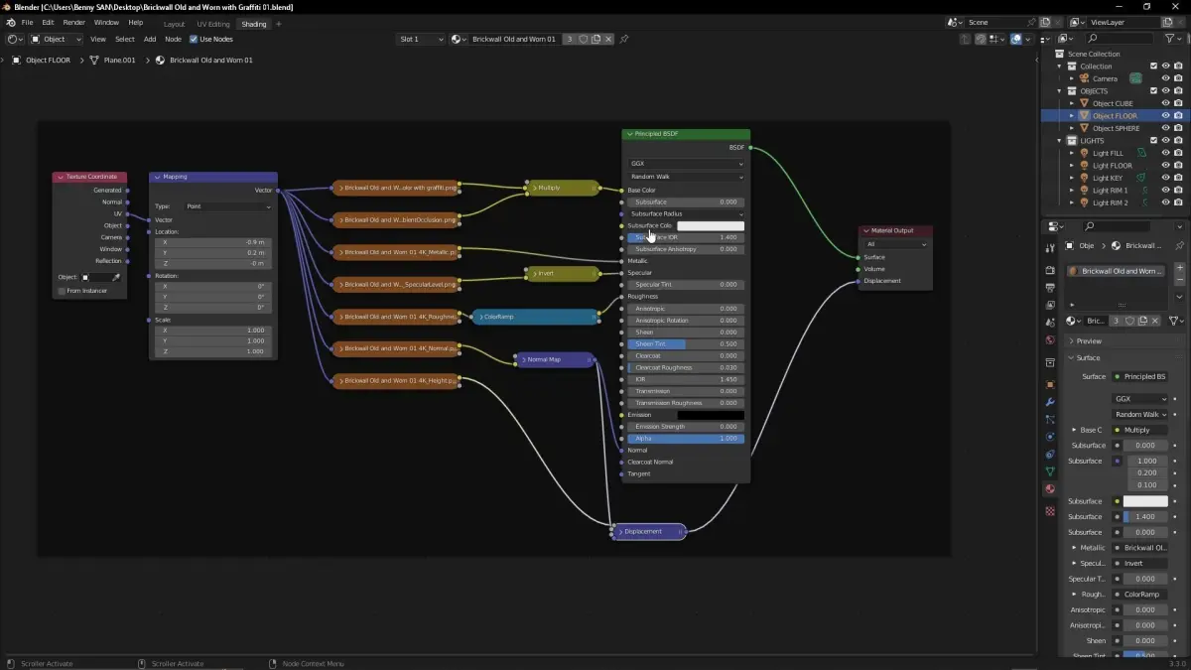Pin the properties editor context

(1179, 245)
